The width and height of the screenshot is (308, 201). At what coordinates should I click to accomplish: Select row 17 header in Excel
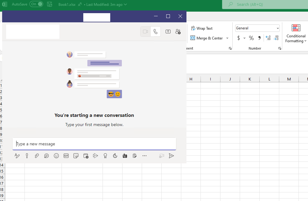pyautogui.click(x=2, y=183)
